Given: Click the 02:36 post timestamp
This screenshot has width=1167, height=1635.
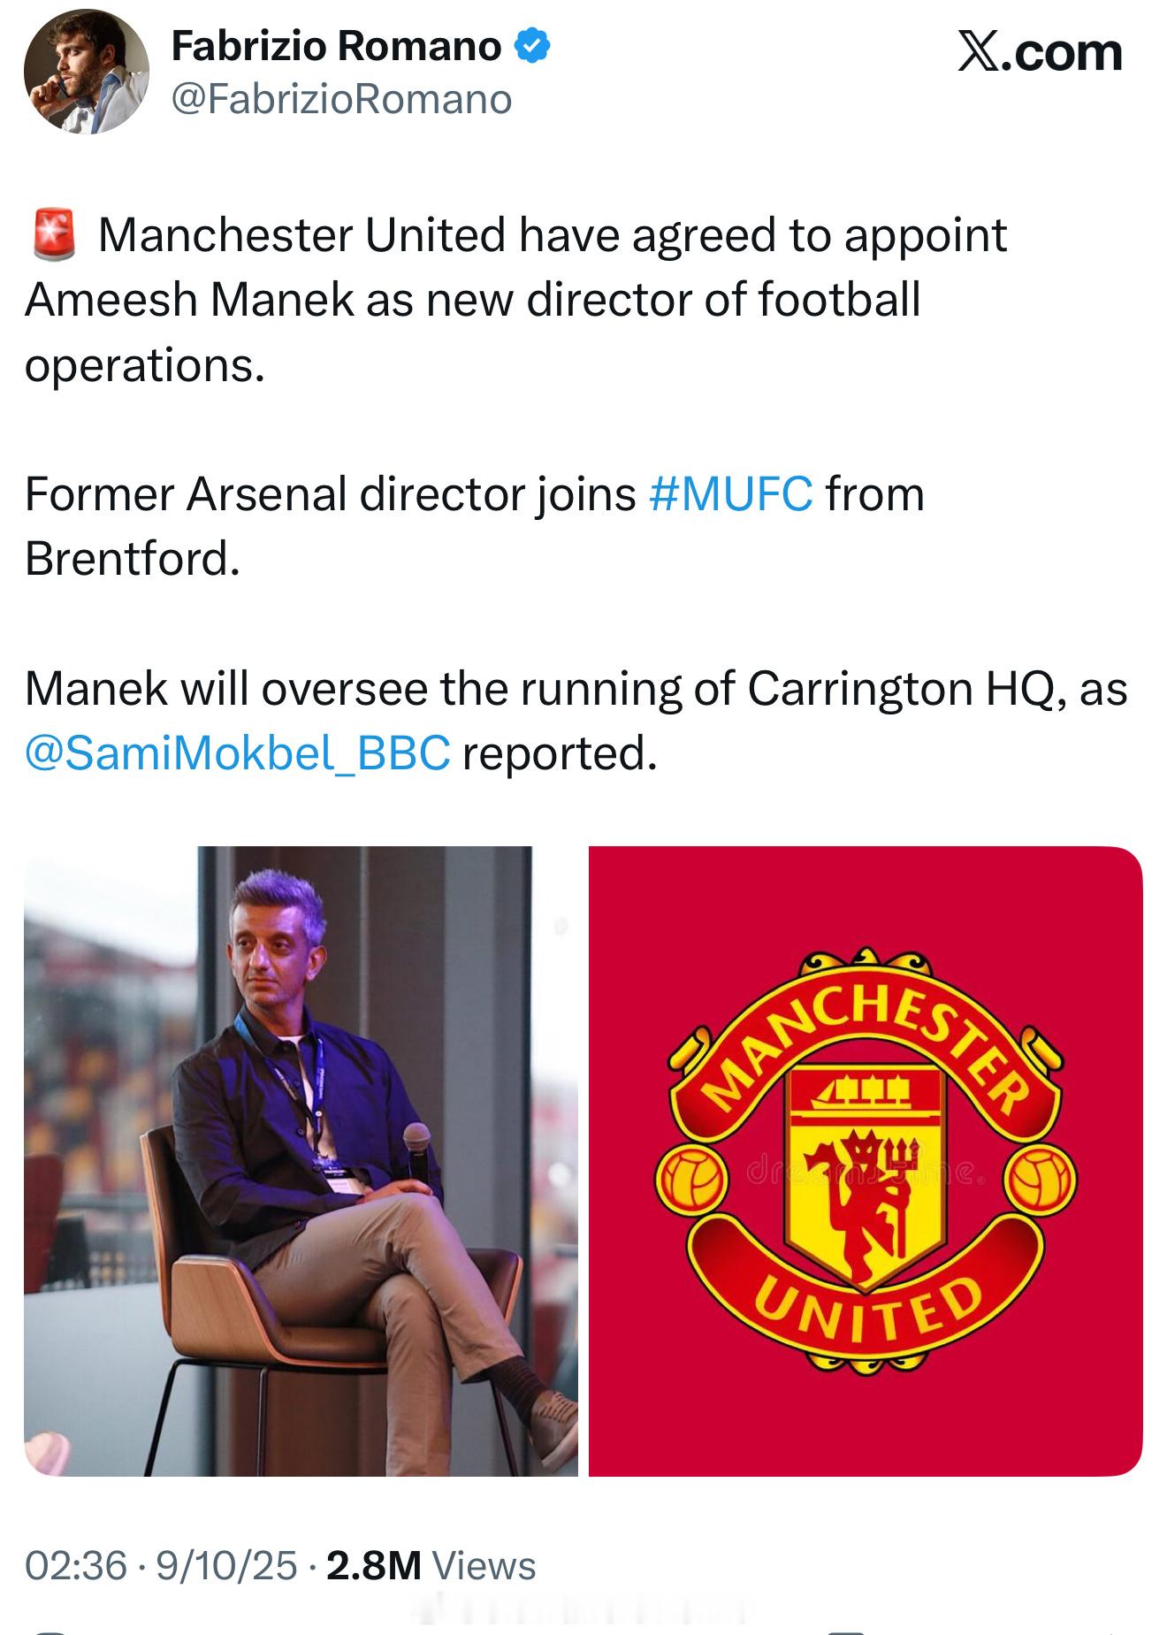Looking at the screenshot, I should tap(76, 1565).
